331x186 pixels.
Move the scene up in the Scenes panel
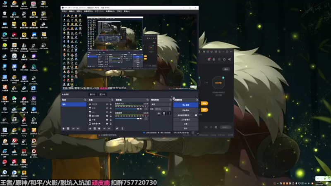pyautogui.click(x=73, y=129)
